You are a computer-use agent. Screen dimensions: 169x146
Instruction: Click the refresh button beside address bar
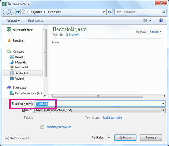tap(110, 12)
